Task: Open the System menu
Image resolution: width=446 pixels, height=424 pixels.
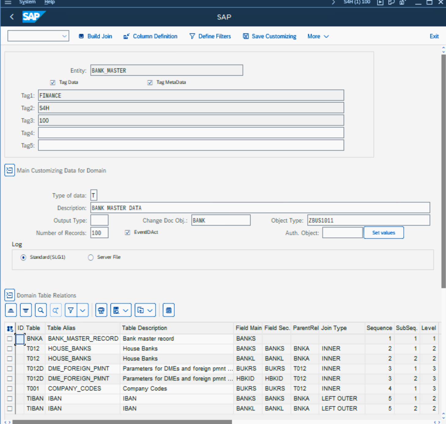Action: pos(27,2)
